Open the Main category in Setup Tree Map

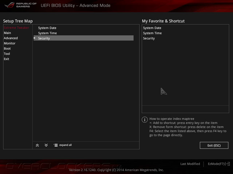(7, 33)
